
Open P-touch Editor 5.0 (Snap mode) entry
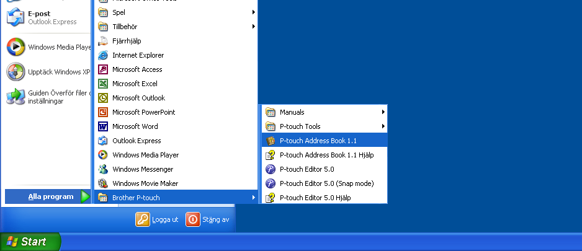(x=325, y=183)
